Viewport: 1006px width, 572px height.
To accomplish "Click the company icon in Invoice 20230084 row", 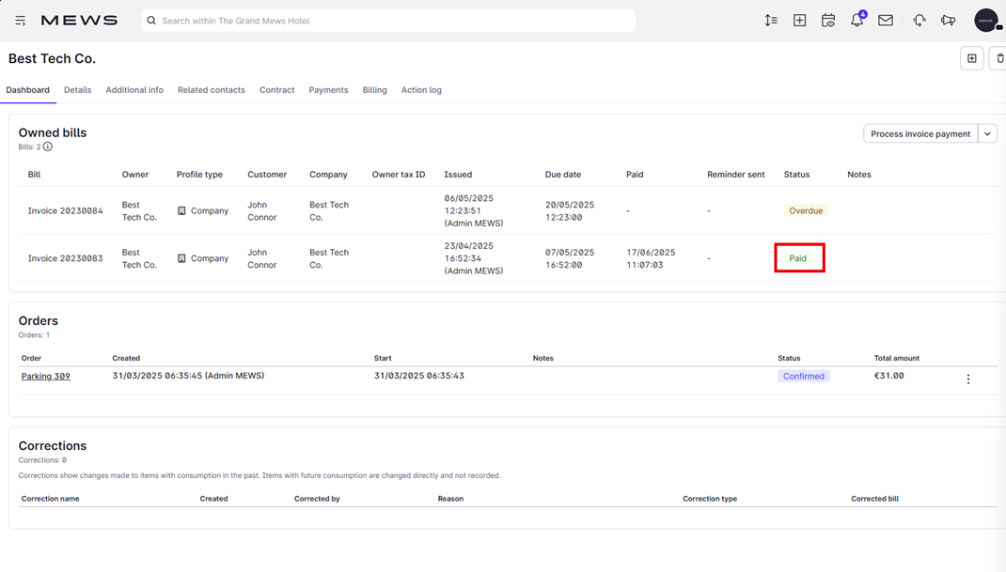I will point(181,211).
